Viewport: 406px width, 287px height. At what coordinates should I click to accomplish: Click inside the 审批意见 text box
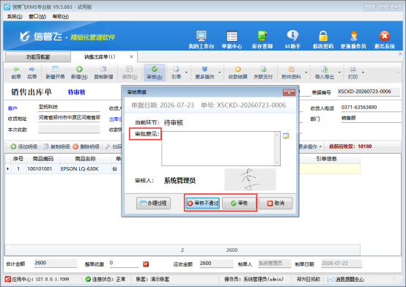click(218, 149)
